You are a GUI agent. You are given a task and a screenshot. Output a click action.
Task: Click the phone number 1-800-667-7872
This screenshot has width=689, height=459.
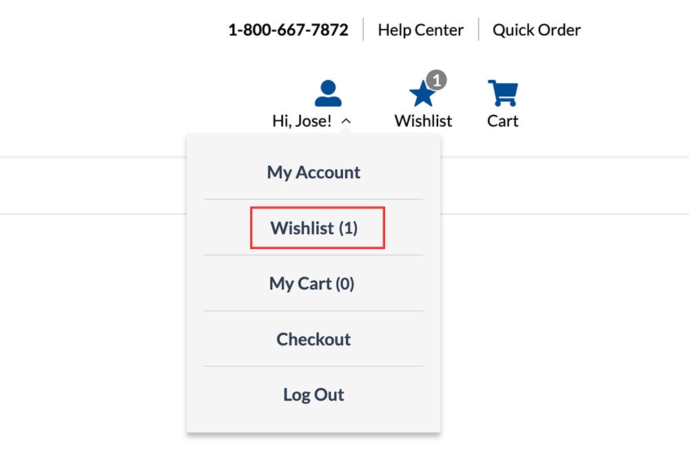[x=288, y=30]
